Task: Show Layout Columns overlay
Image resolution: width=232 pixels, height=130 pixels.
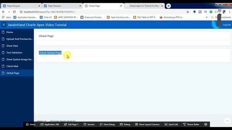Action: pyautogui.click(x=147, y=124)
